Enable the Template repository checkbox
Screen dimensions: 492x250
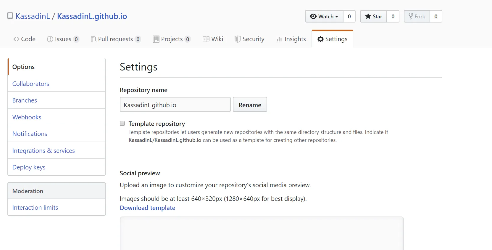click(122, 124)
